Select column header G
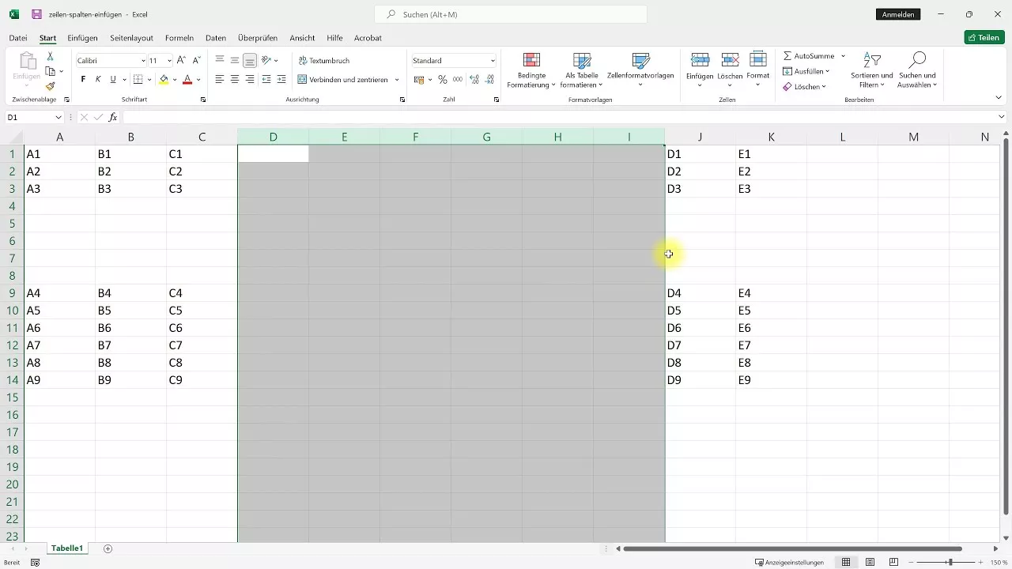Screen dimensions: 1012x569 tap(486, 137)
